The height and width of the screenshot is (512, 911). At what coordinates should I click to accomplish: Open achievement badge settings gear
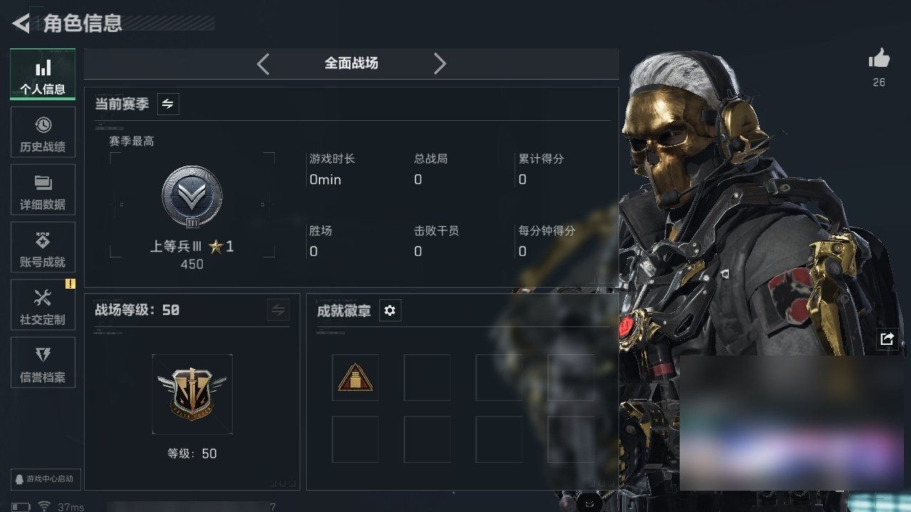(389, 311)
